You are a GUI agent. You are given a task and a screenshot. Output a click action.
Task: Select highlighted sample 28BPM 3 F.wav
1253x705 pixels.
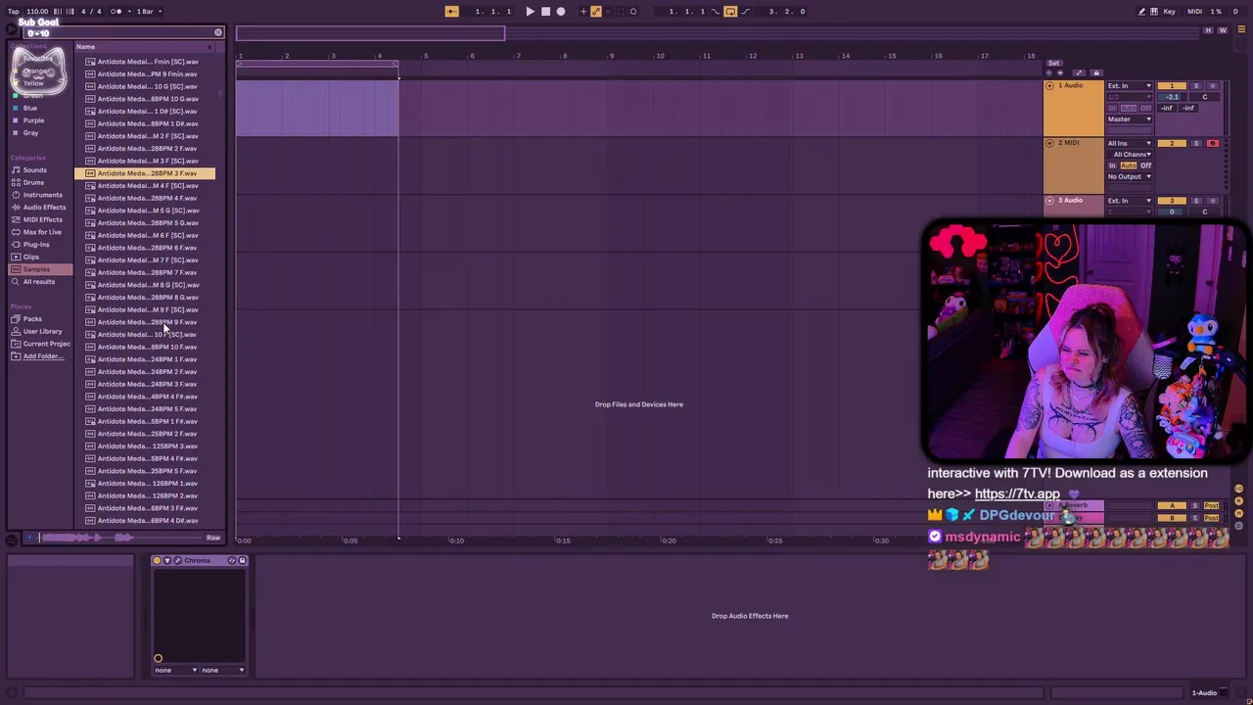(x=145, y=173)
